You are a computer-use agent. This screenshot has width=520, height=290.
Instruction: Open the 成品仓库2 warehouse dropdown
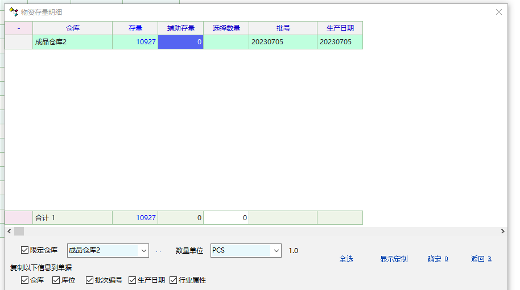coord(143,250)
